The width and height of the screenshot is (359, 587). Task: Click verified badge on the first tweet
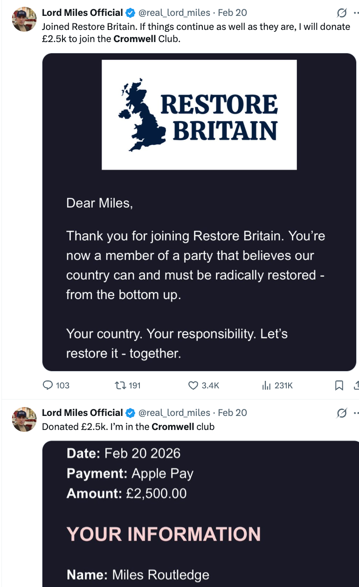[131, 13]
